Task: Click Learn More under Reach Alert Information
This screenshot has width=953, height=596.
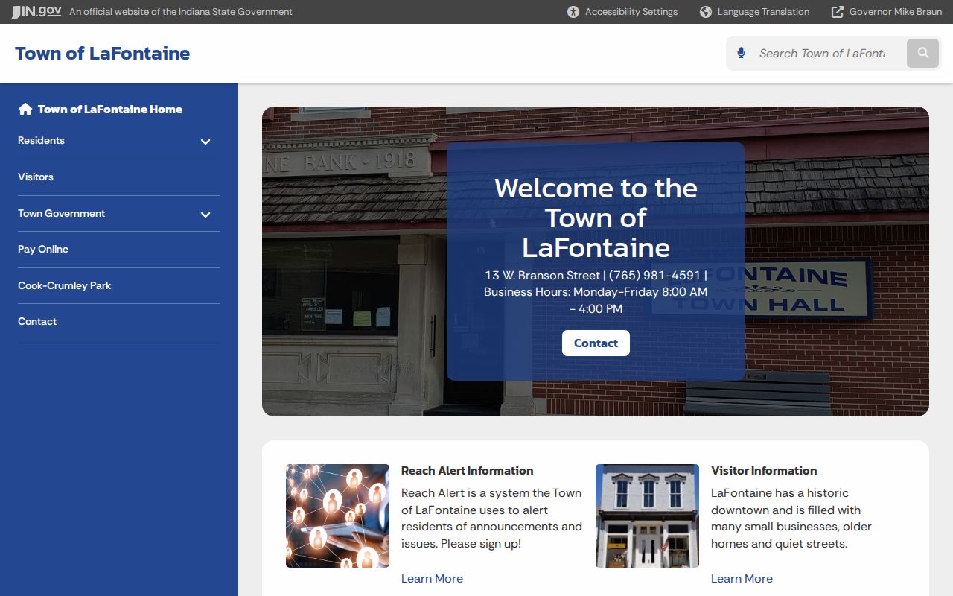Action: (432, 578)
